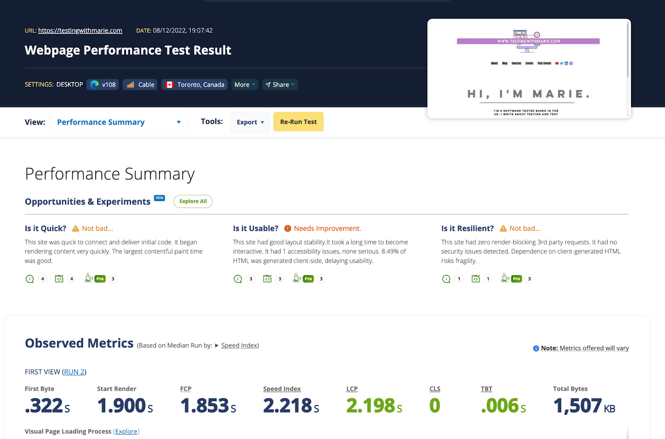Click the Not bad... status under Is it Quick
This screenshot has width=665, height=439.
point(97,228)
